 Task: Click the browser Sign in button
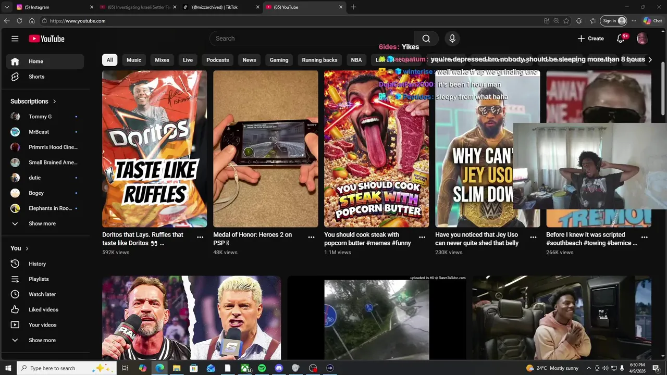(x=614, y=21)
